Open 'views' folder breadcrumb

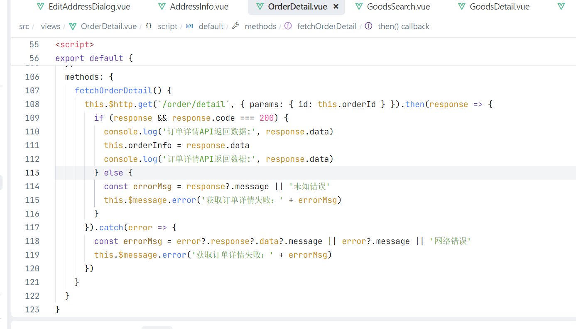coord(51,27)
